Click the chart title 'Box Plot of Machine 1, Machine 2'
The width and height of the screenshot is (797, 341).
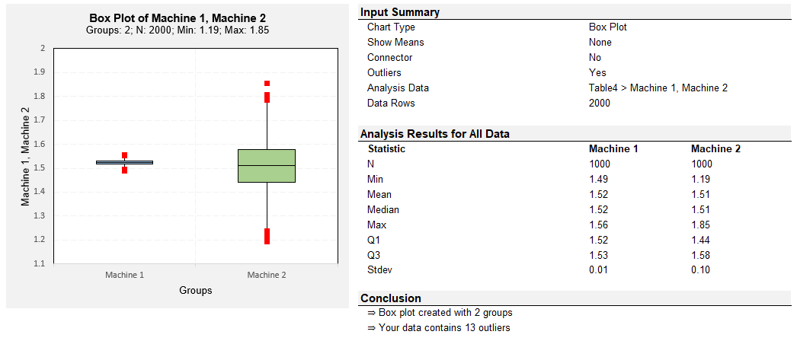(178, 19)
